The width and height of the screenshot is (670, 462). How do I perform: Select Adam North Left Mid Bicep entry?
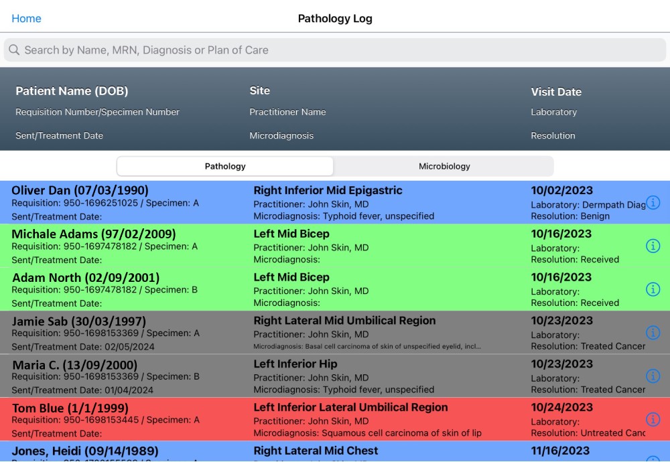coord(322,289)
